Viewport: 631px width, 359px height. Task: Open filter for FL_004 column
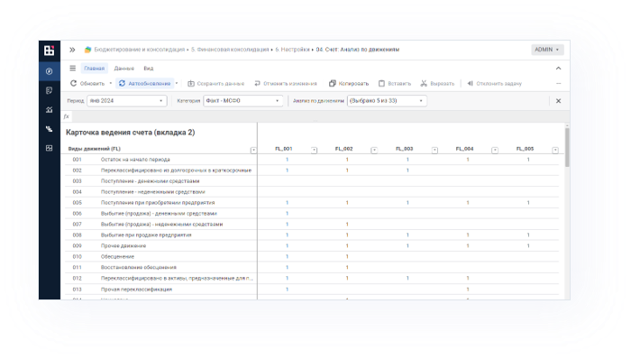click(495, 150)
